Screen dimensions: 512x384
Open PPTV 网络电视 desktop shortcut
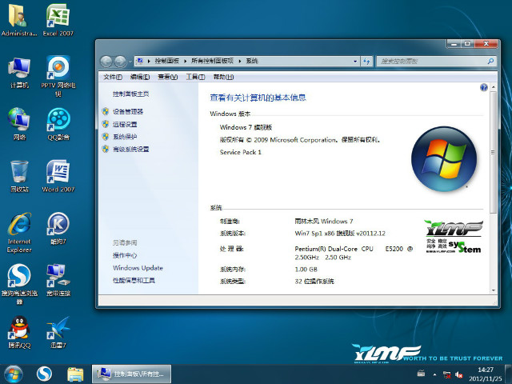coord(58,76)
